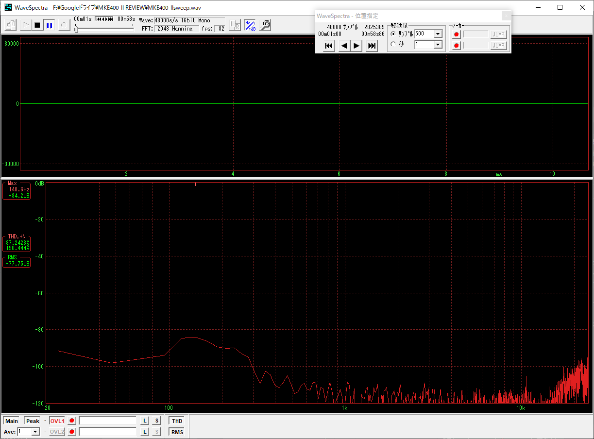
Task: Select the 秒 radio button
Action: (x=393, y=45)
